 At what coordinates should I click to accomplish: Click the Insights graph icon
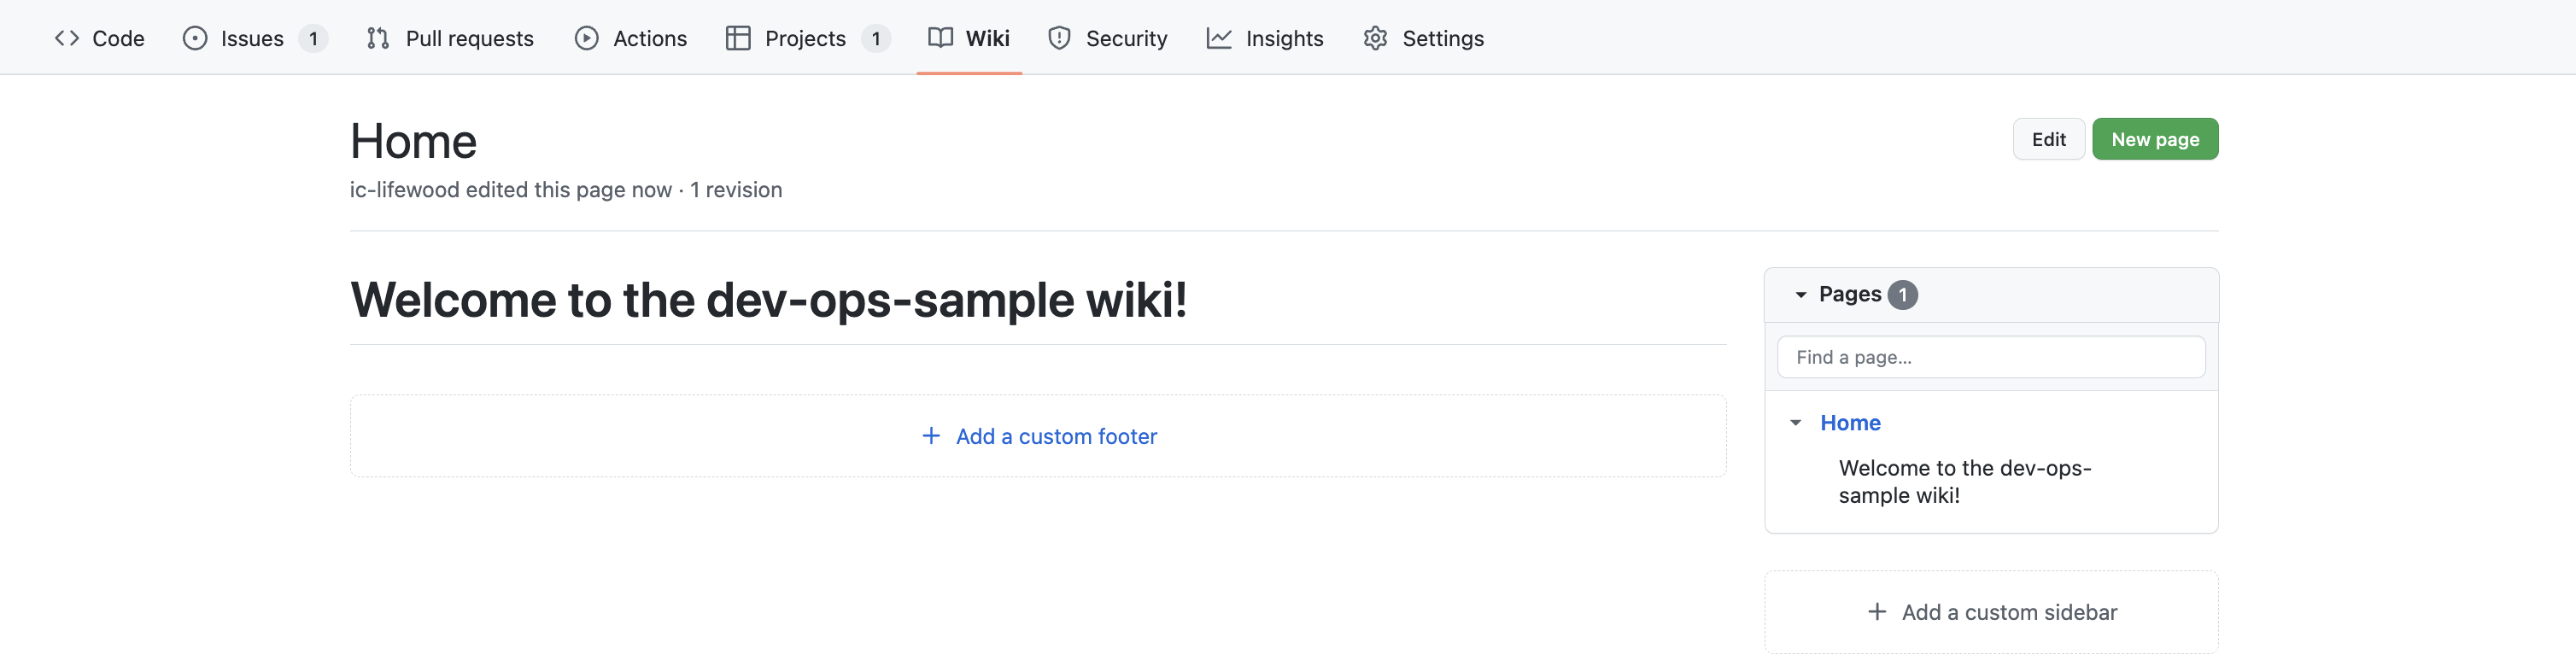1219,38
